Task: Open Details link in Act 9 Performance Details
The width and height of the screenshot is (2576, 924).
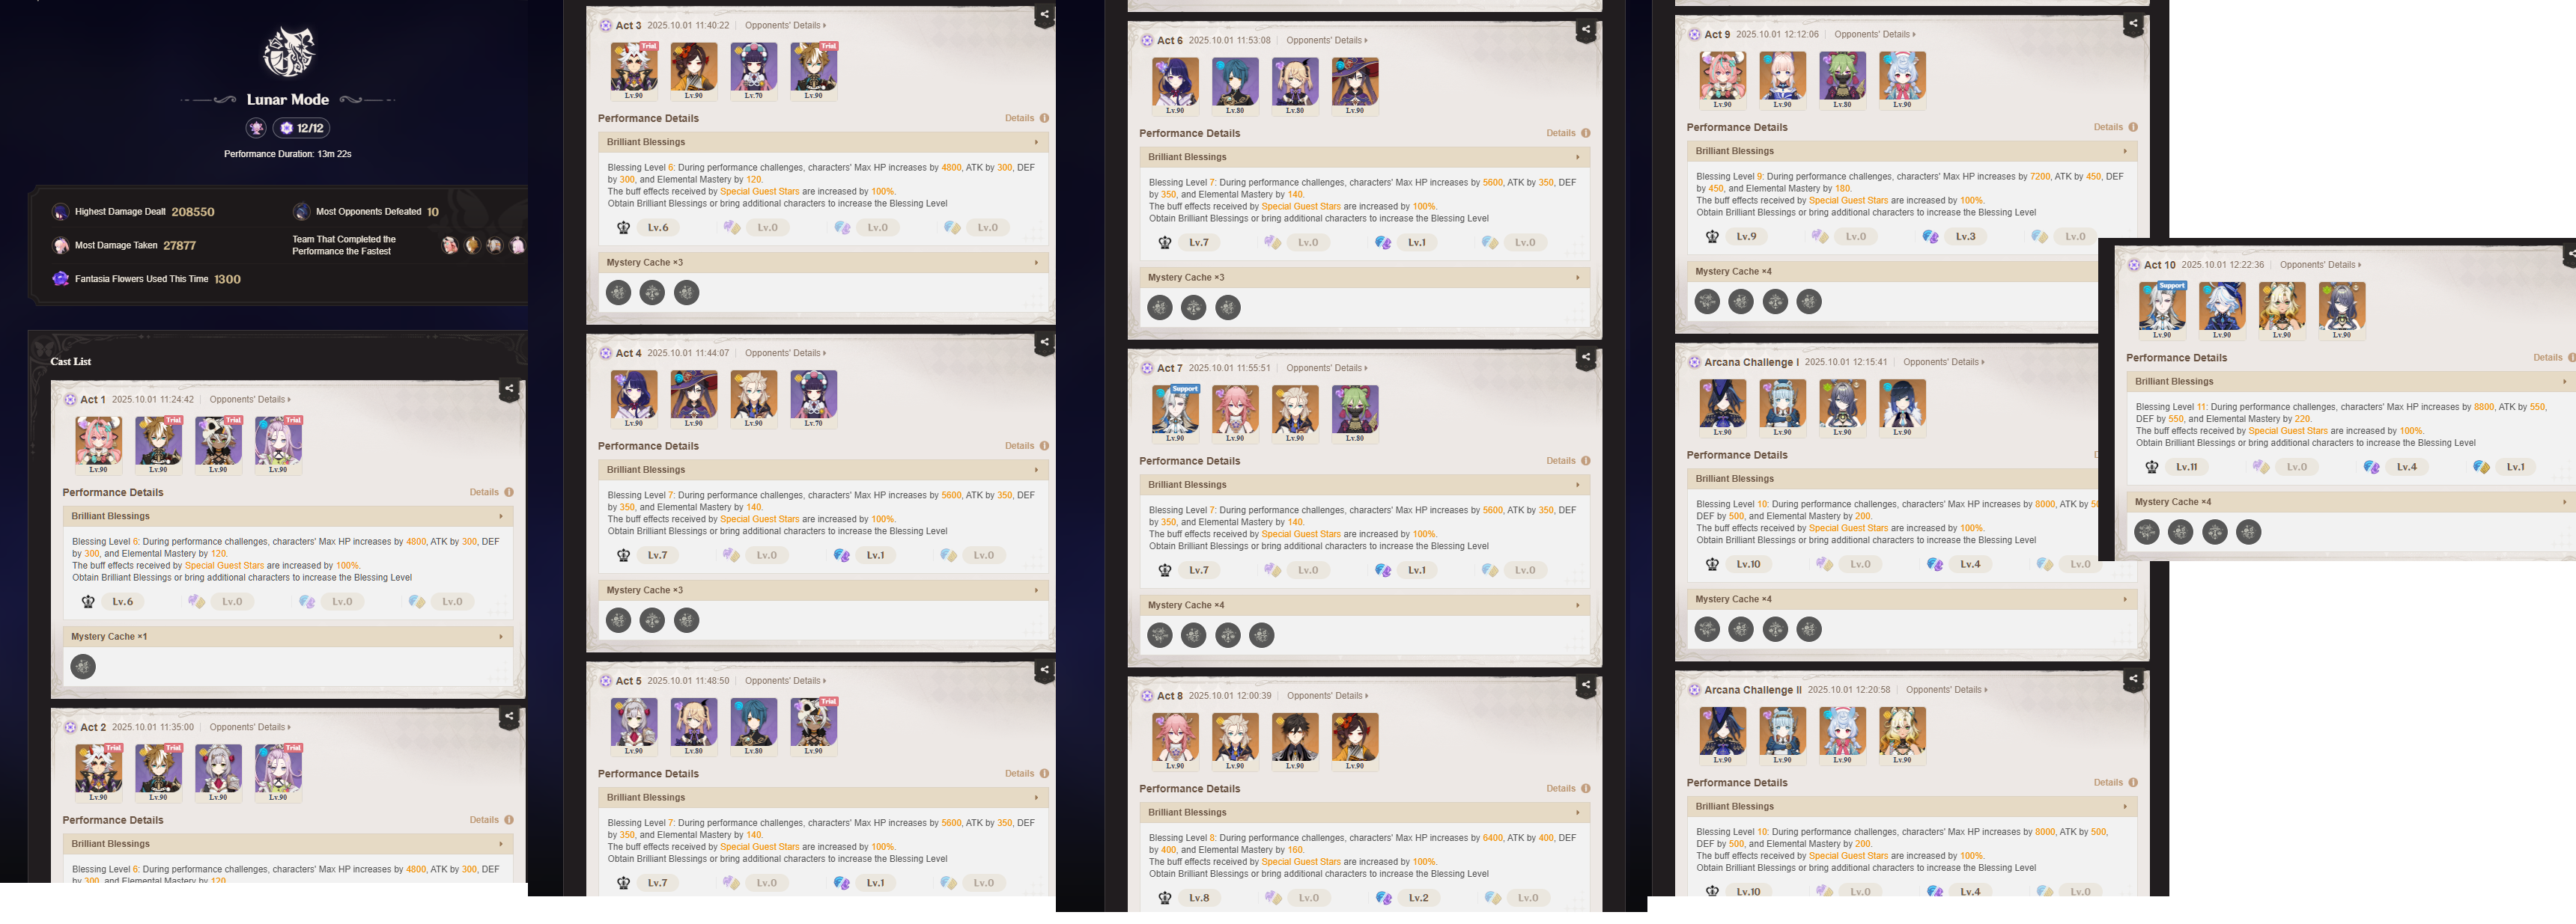Action: click(2108, 128)
